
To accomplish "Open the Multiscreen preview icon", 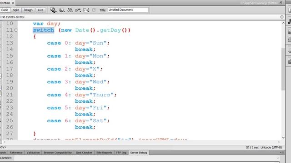I will coord(53,10).
